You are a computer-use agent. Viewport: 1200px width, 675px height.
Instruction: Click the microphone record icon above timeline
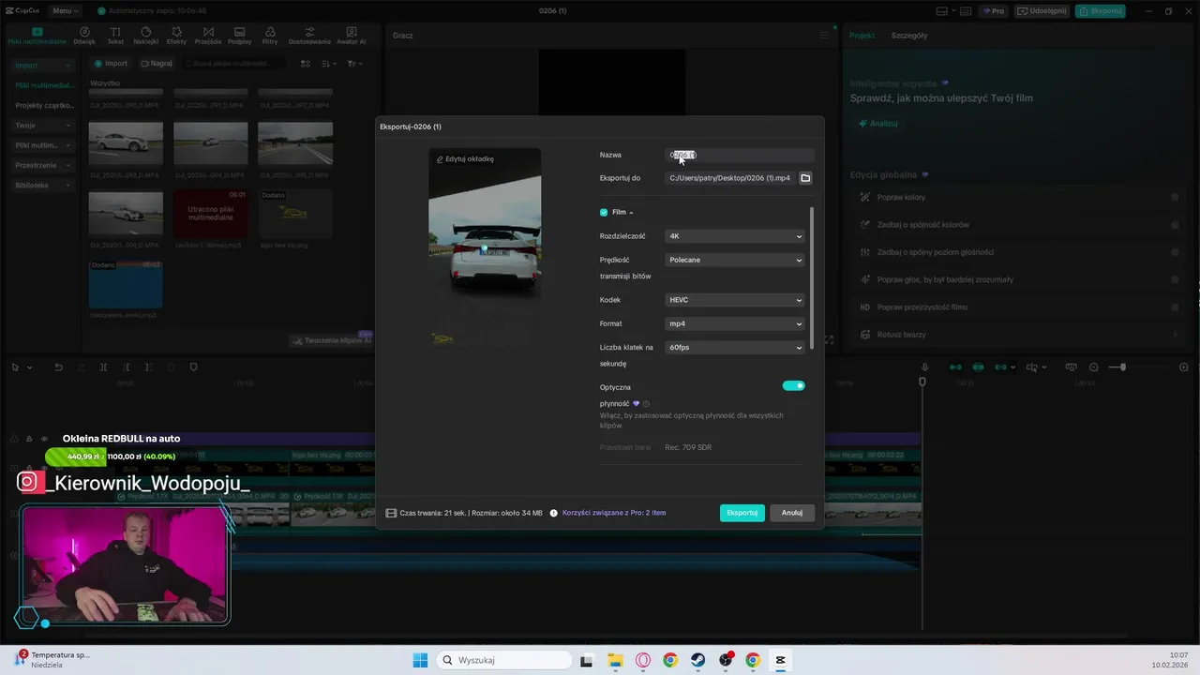[x=924, y=367]
